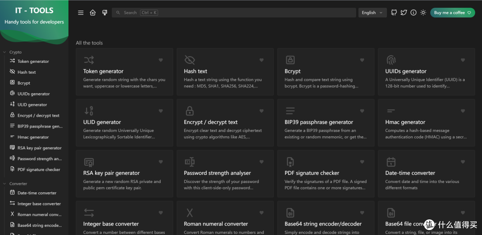Screen dimensions: 482x235
Task: Favorite the RSA key pair generator heart
Action: 161,162
